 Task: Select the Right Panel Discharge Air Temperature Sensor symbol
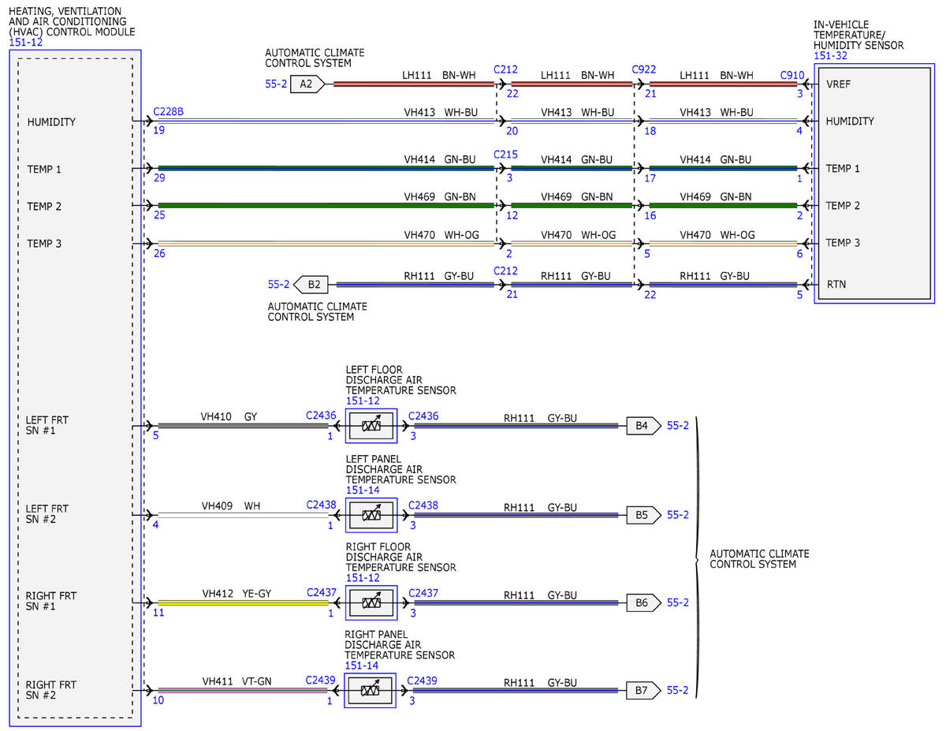(371, 691)
